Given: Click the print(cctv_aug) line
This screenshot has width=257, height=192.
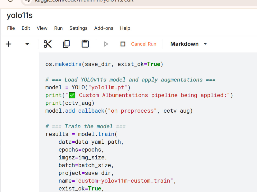Looking at the screenshot, I should [x=70, y=103].
